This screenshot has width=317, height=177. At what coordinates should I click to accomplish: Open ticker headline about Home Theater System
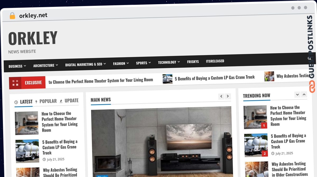pos(101,81)
